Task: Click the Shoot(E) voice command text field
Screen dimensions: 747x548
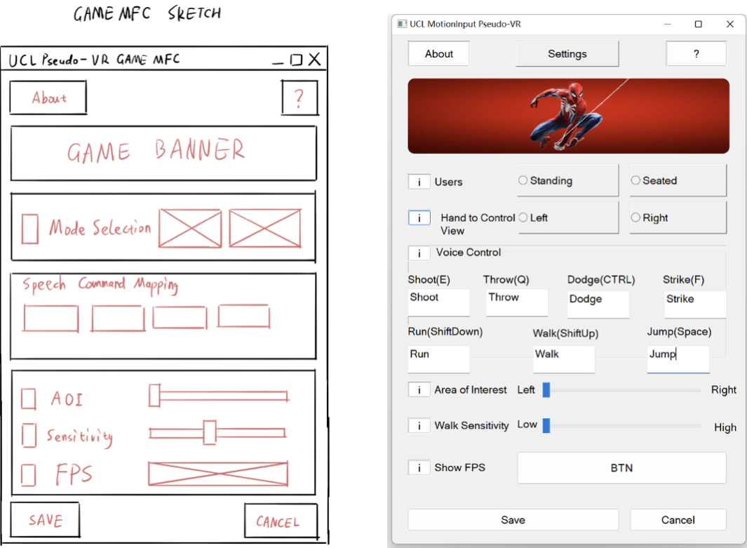Action: (438, 302)
